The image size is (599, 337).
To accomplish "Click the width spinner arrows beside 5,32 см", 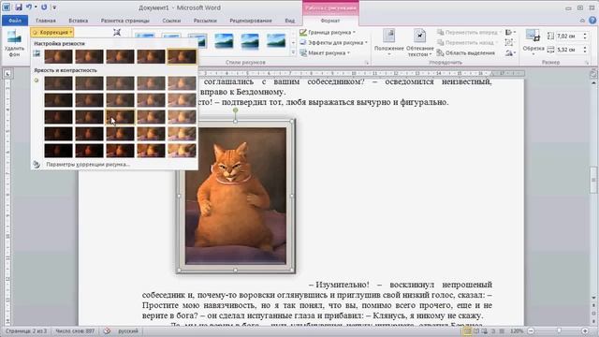I will [585, 50].
